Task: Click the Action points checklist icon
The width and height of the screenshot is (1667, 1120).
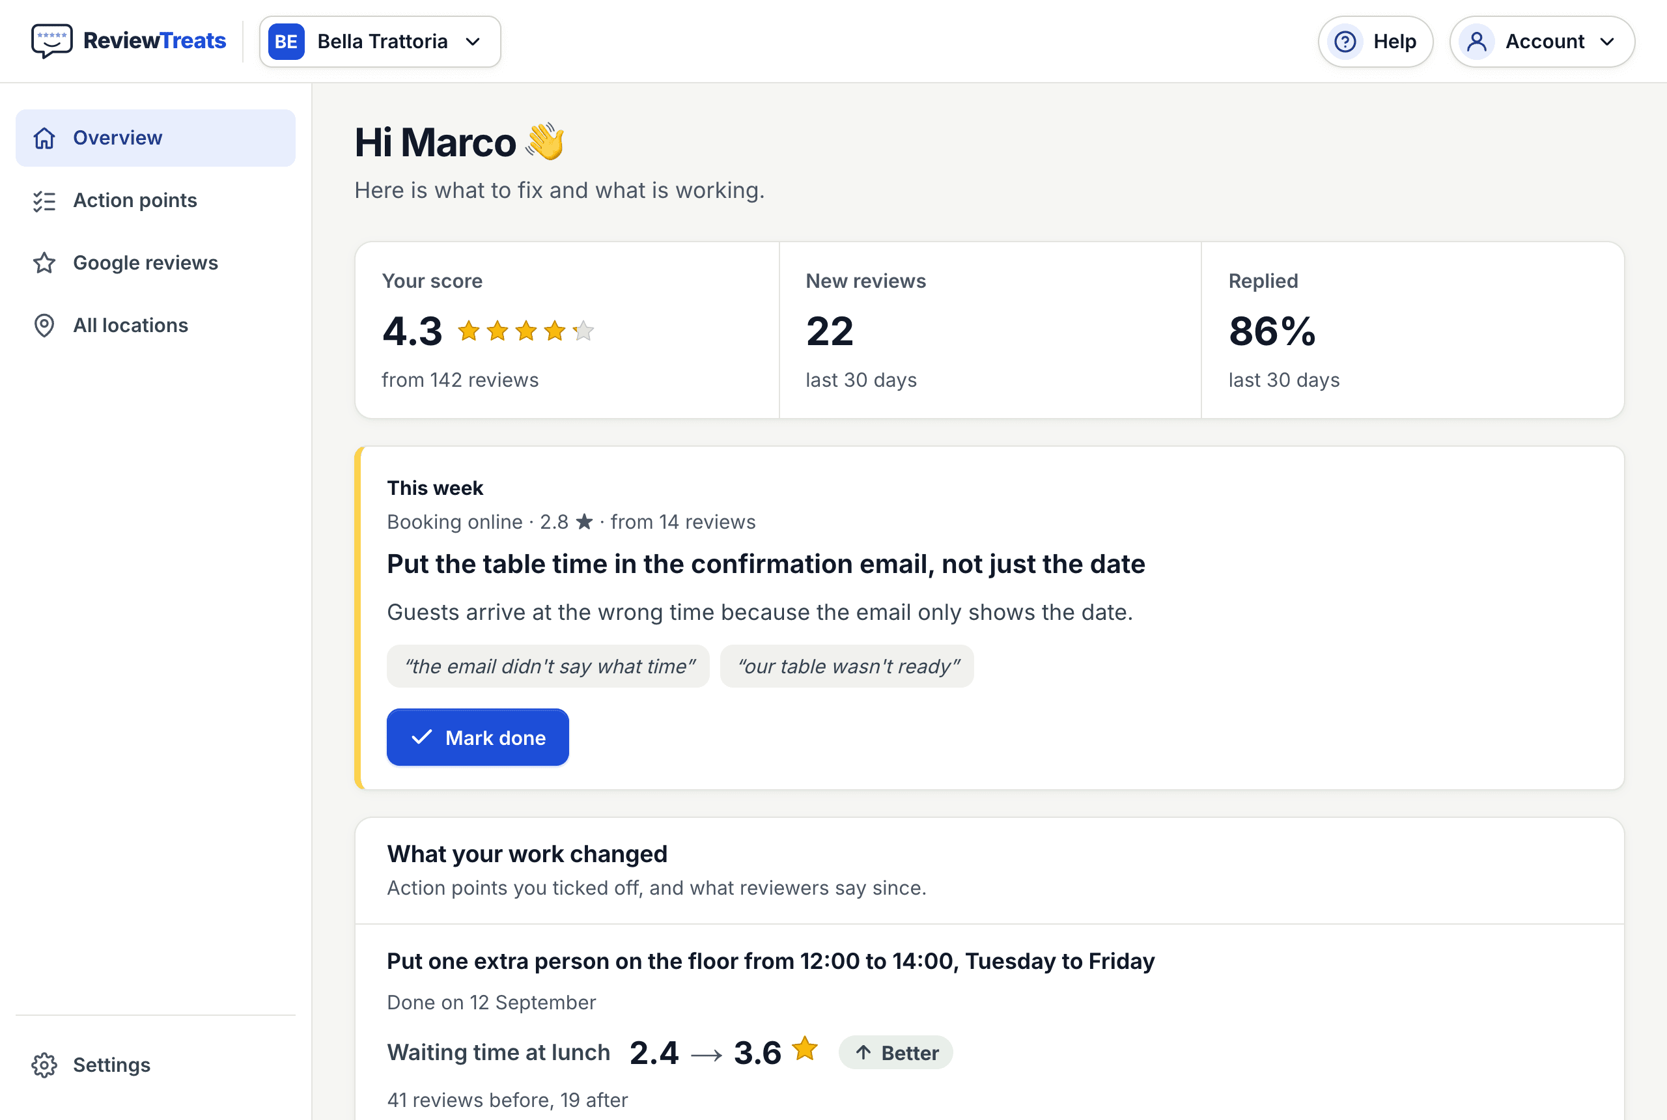Action: pos(44,201)
